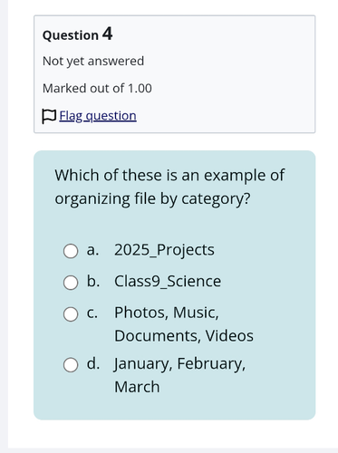Viewport: 338px width, 453px height.
Task: Click the 2025_Projects answer label
Action: (x=164, y=250)
